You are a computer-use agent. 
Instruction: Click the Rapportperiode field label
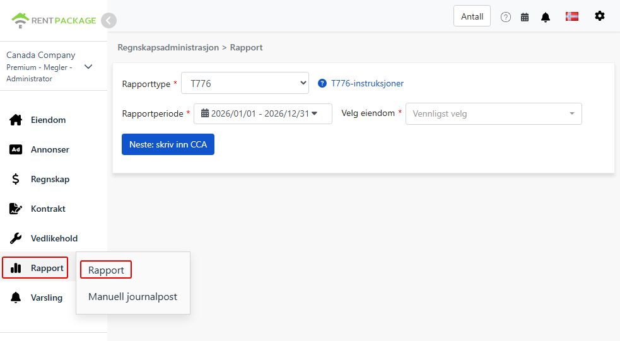tap(153, 114)
